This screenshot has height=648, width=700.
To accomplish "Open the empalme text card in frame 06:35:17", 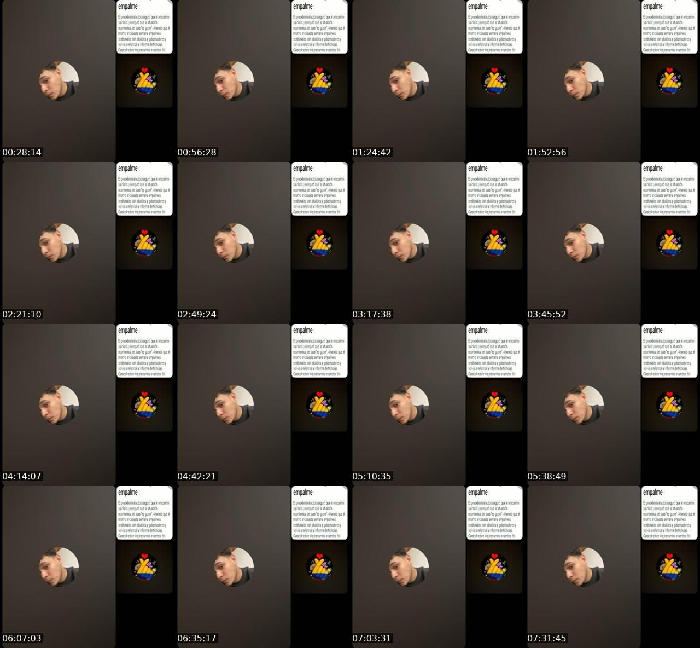I will click(319, 513).
